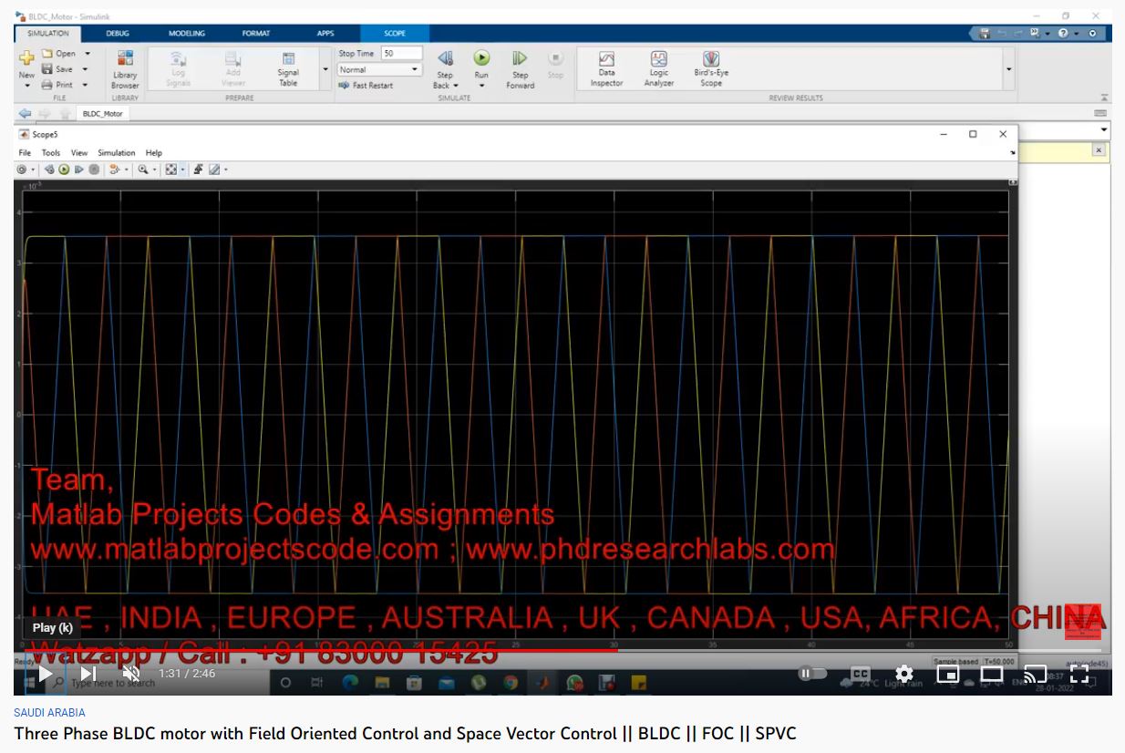Switch to the MODELING ribbon tab
Screen dimensions: 1125x753
click(x=187, y=34)
